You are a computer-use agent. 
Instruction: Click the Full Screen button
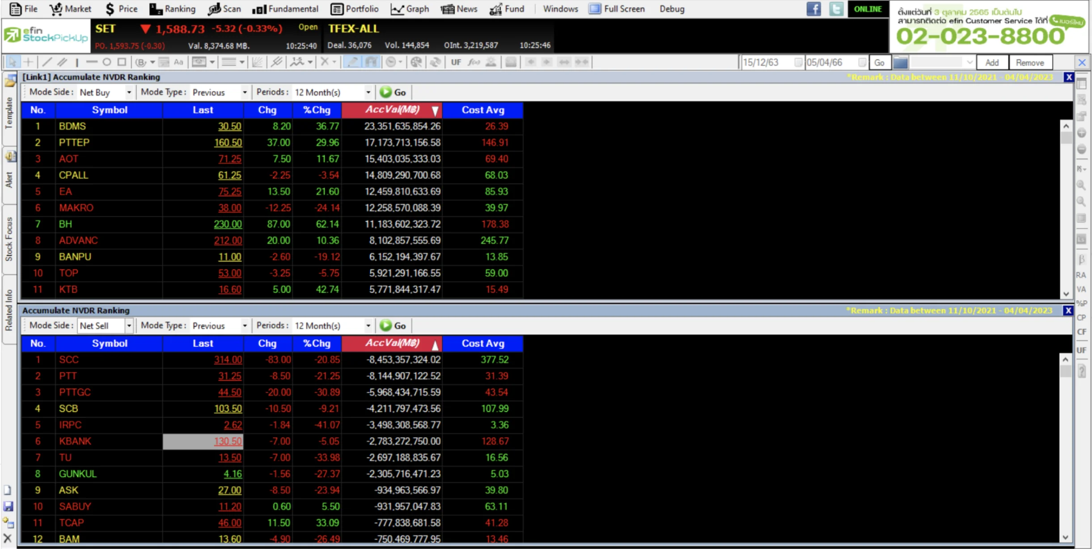coord(617,9)
